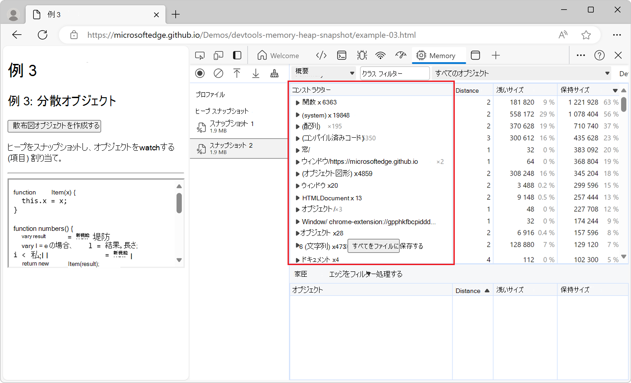Open the Network wifi icon tool
This screenshot has width=631, height=383.
[381, 55]
